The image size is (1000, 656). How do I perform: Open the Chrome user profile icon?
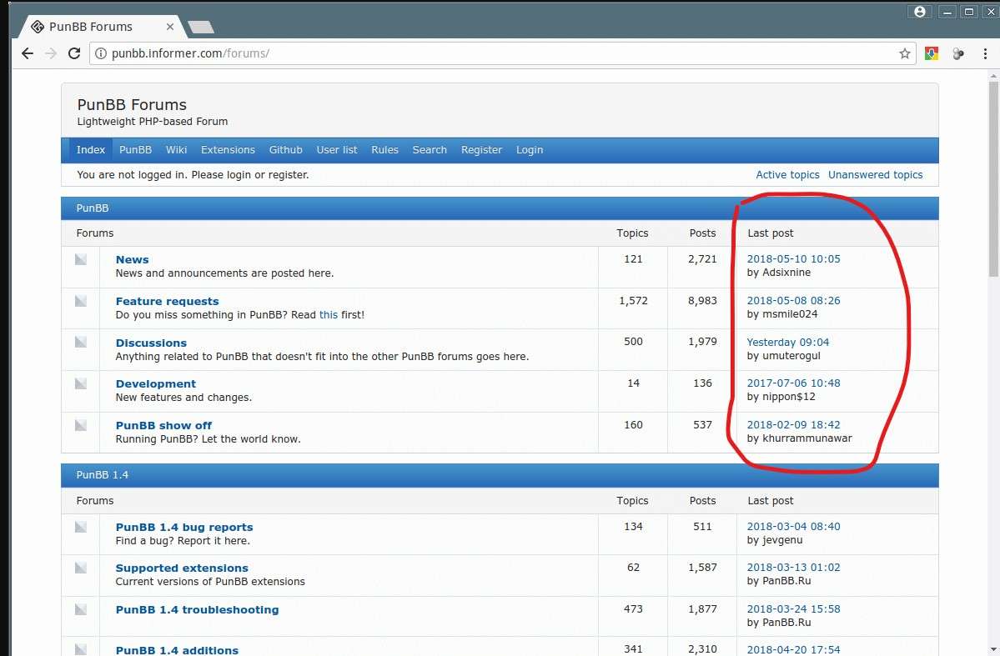pyautogui.click(x=920, y=12)
